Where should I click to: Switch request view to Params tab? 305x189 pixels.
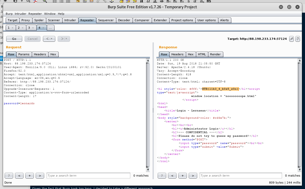[24, 54]
